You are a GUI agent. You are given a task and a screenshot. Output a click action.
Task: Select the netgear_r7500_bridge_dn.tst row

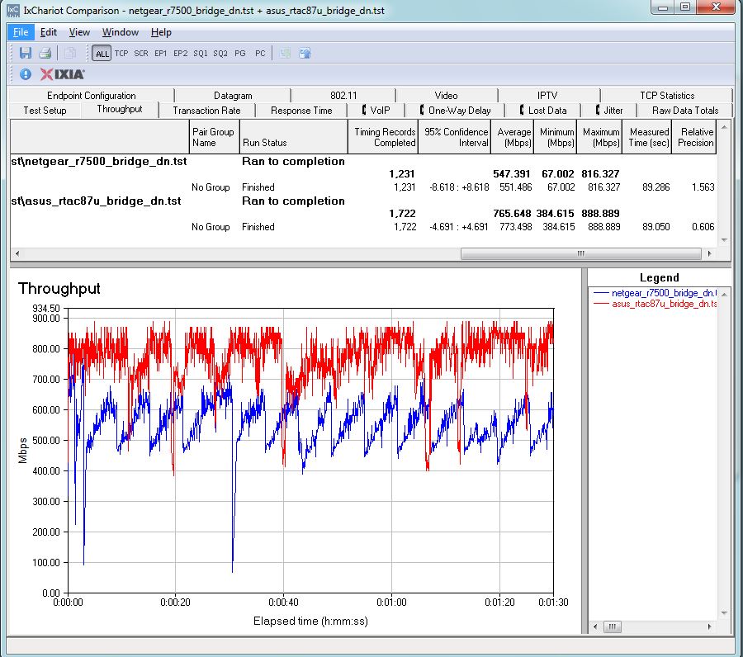point(363,162)
